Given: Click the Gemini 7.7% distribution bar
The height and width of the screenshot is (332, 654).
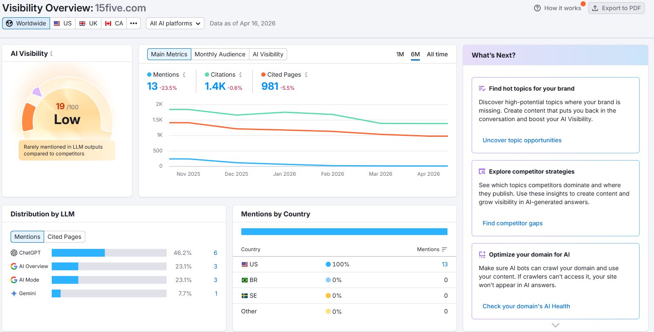Looking at the screenshot, I should (x=109, y=293).
